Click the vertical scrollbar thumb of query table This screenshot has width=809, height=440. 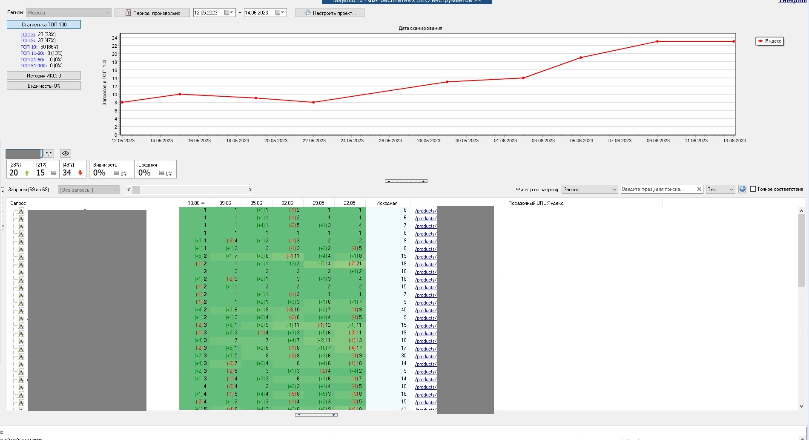pos(801,251)
